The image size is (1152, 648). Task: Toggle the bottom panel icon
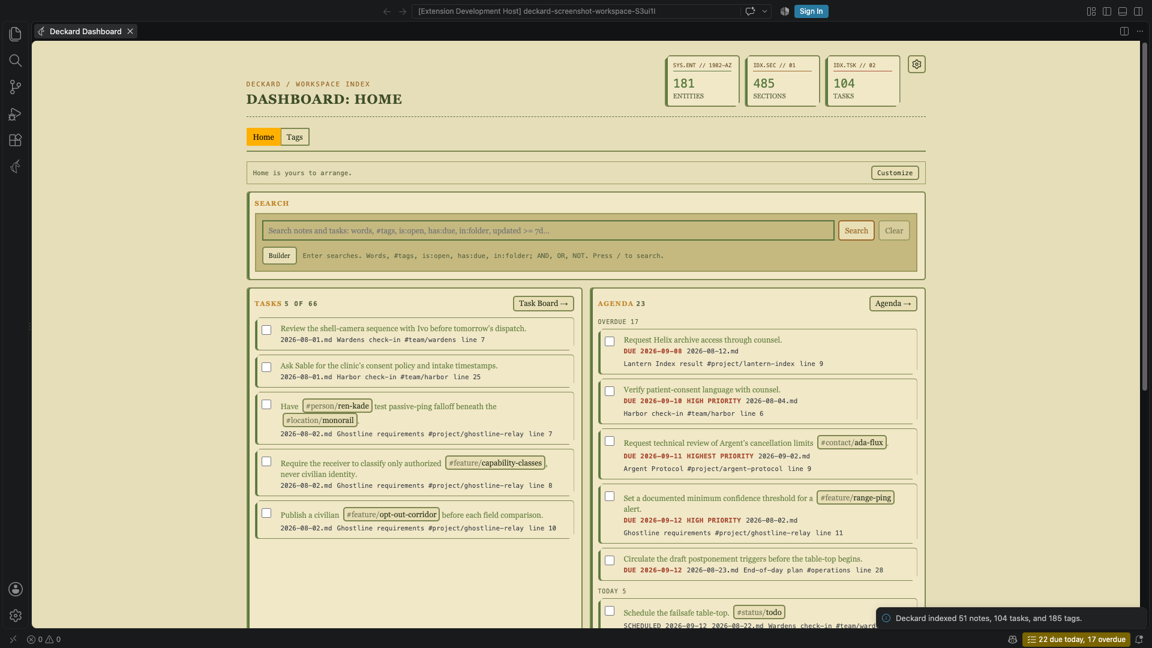[1123, 11]
